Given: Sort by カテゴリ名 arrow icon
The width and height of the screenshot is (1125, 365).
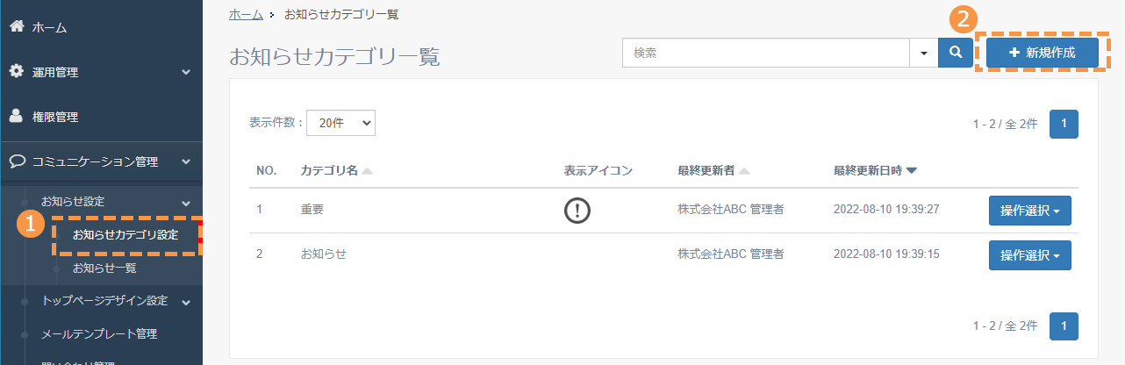Looking at the screenshot, I should click(x=367, y=170).
